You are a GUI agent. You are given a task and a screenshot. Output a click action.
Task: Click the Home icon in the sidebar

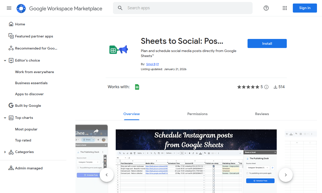tap(11, 24)
